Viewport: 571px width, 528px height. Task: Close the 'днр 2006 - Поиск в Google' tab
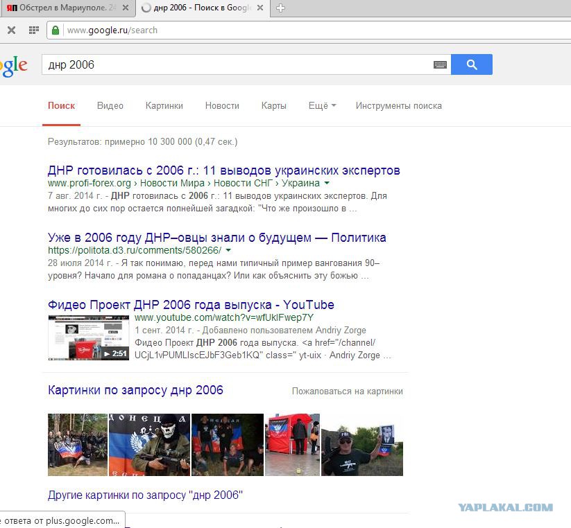260,8
